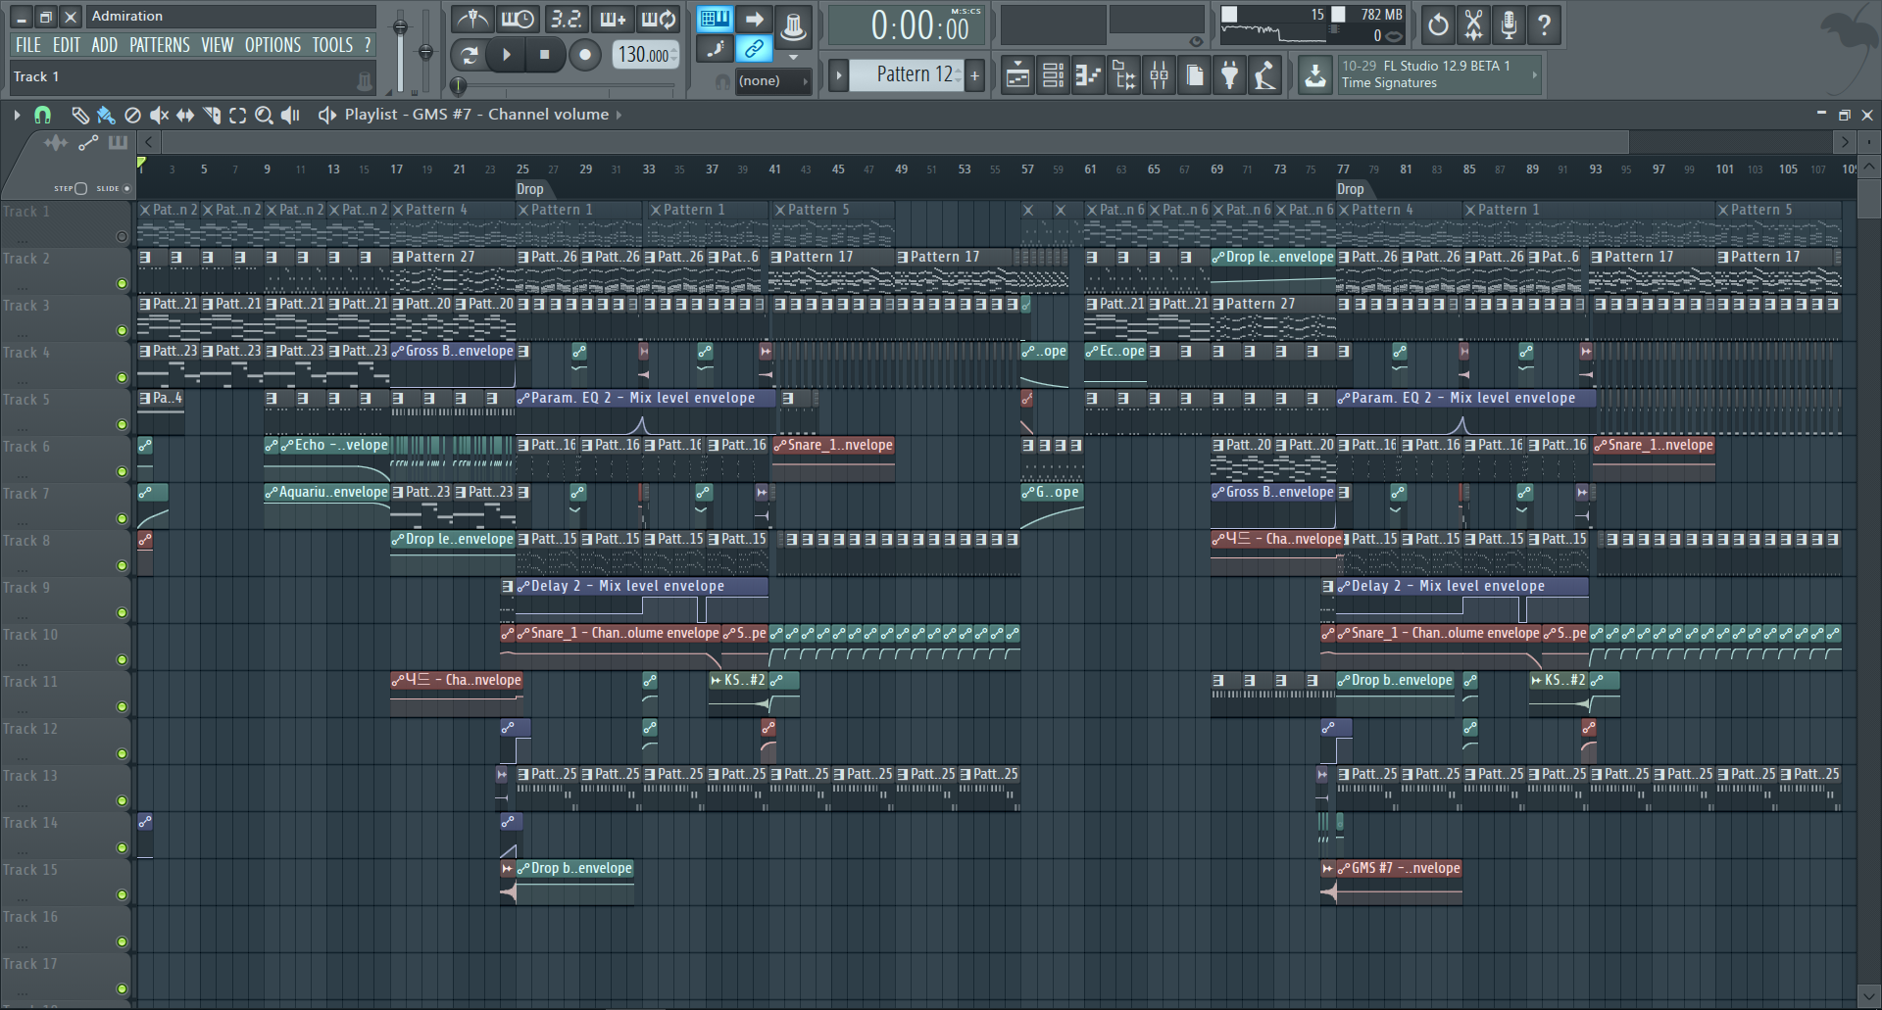Image resolution: width=1882 pixels, height=1010 pixels.
Task: Select the Mute tool in playlist
Action: click(x=159, y=115)
